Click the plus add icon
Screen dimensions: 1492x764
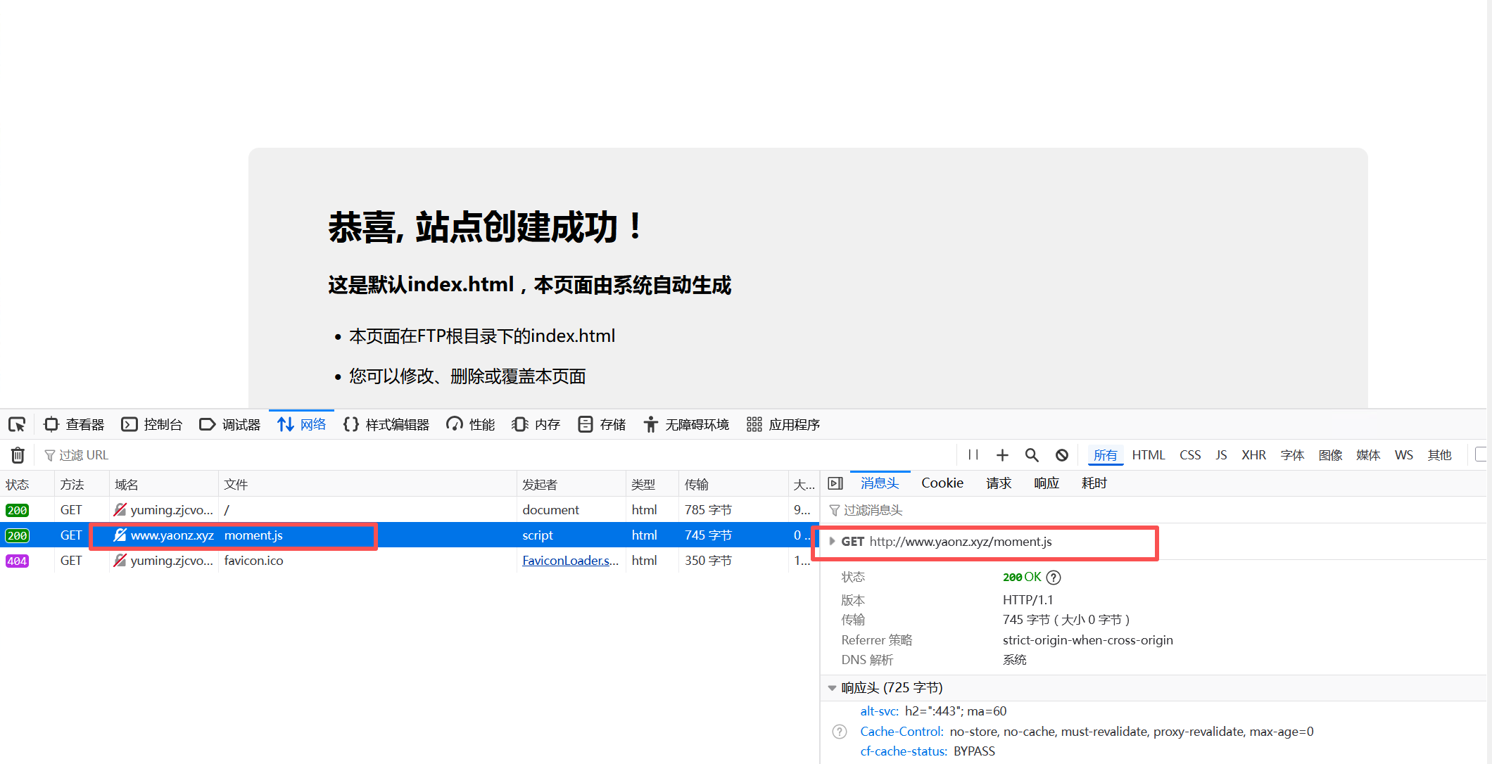(1002, 455)
